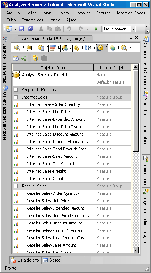Open the Ferramentas menu
151x273 pixels.
32,20
